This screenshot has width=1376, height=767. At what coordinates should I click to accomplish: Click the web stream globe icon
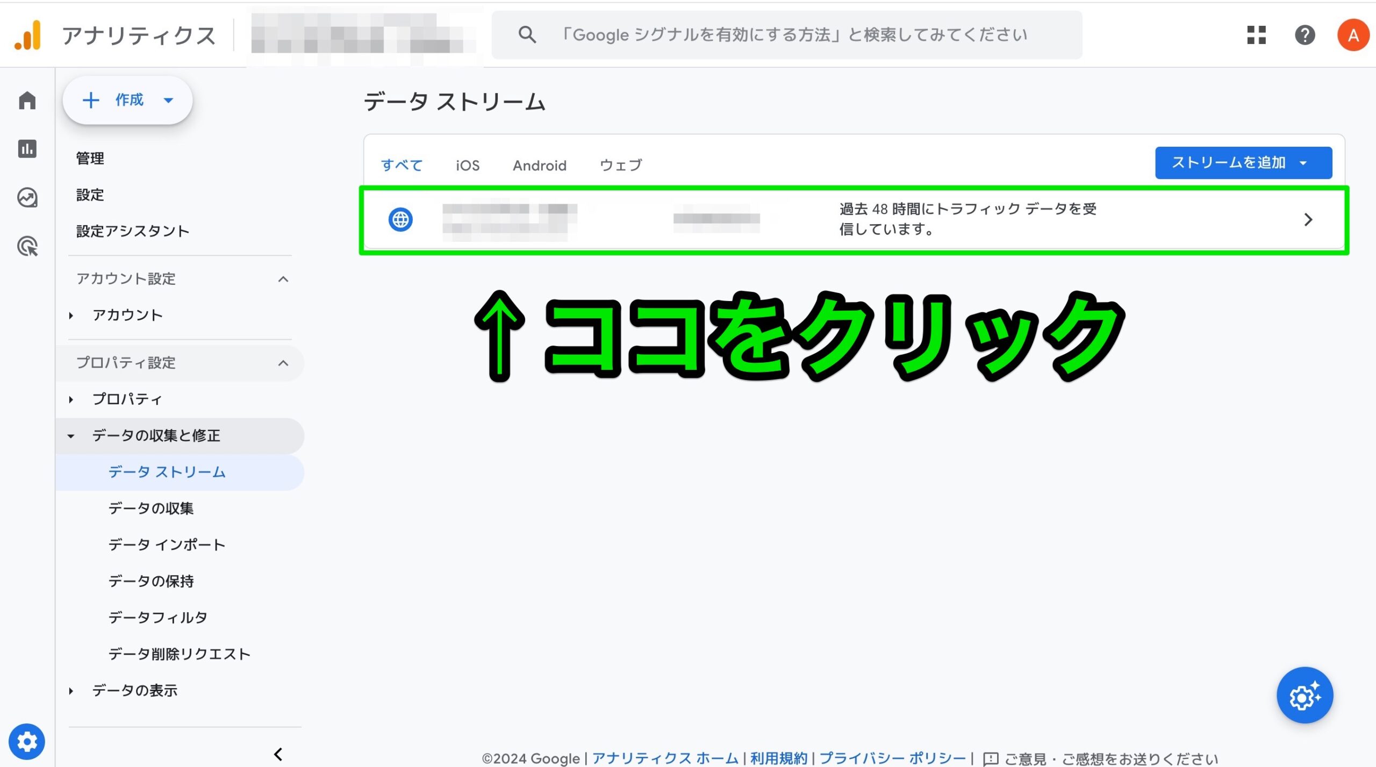(x=400, y=219)
